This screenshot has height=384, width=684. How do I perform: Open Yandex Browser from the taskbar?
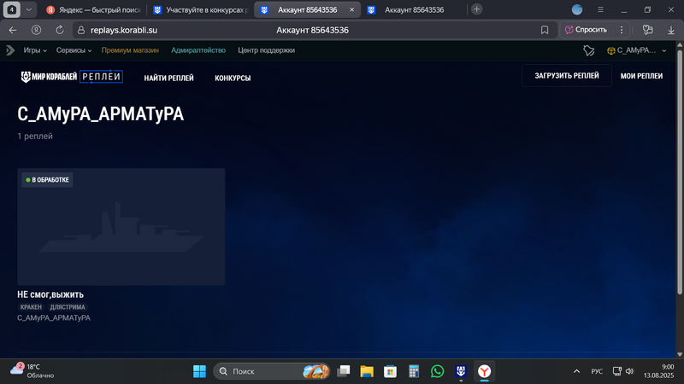[484, 371]
